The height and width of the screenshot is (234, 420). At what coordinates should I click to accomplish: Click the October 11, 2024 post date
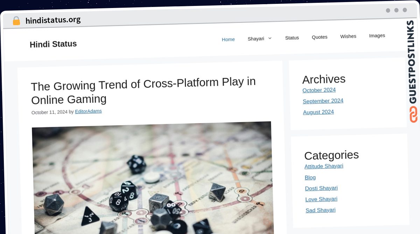click(49, 112)
